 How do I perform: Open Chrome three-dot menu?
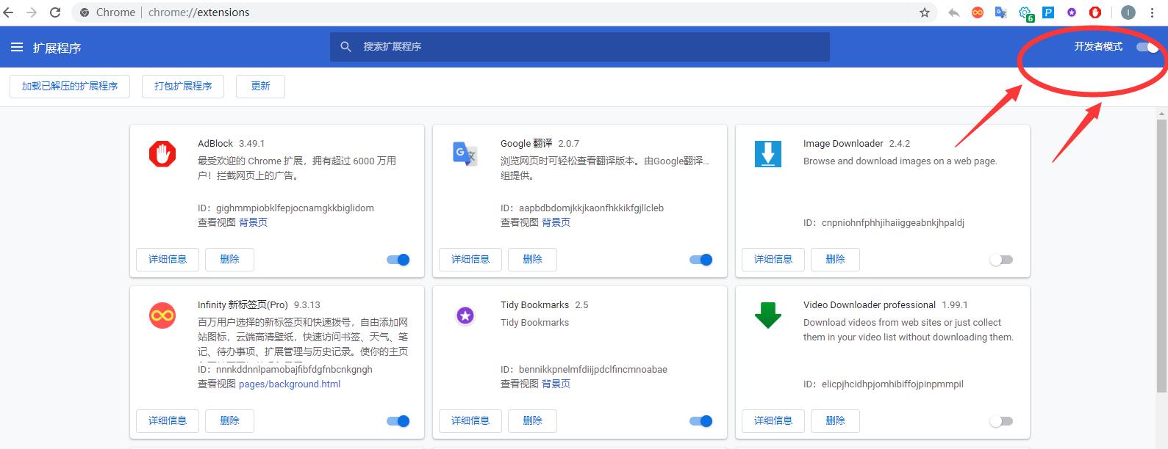[1152, 12]
